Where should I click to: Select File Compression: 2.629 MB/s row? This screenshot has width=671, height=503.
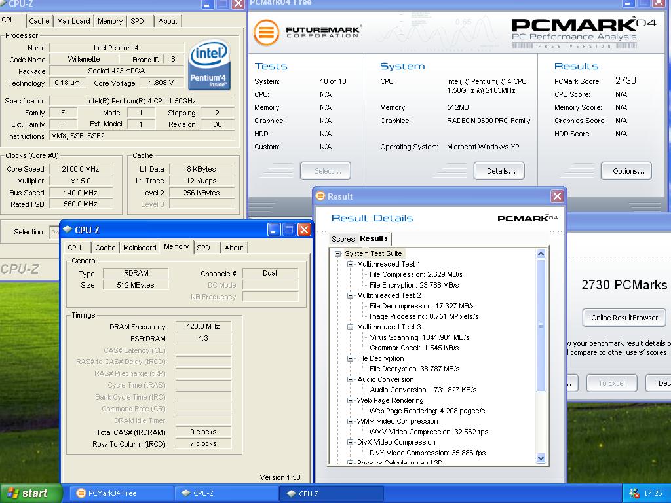[416, 274]
